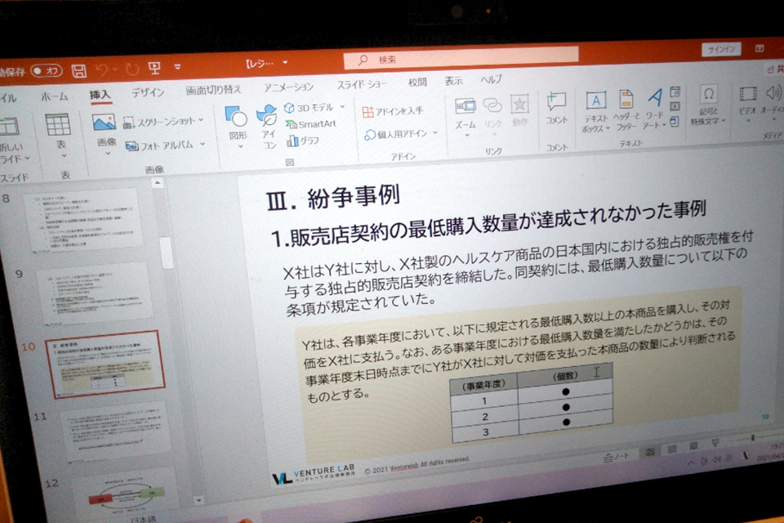Expand the 記号と特殊文字 dropdown arrow
The image size is (784, 523).
723,121
